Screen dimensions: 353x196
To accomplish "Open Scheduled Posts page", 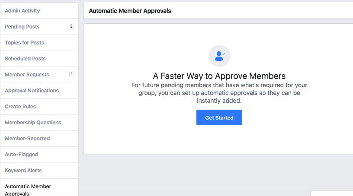I will [39, 58].
